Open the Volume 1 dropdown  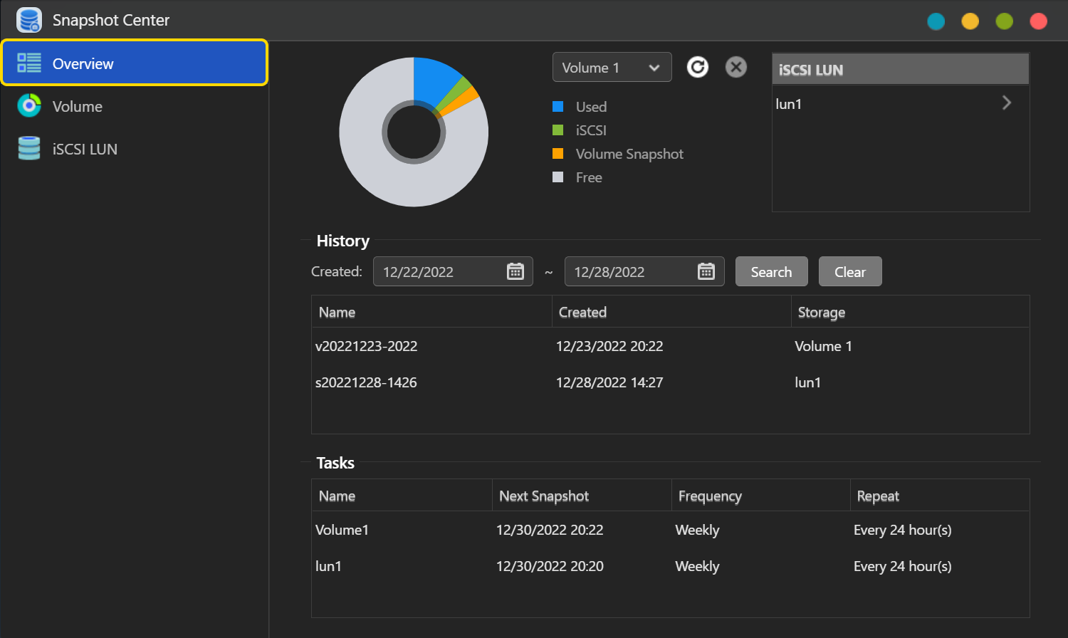tap(612, 68)
